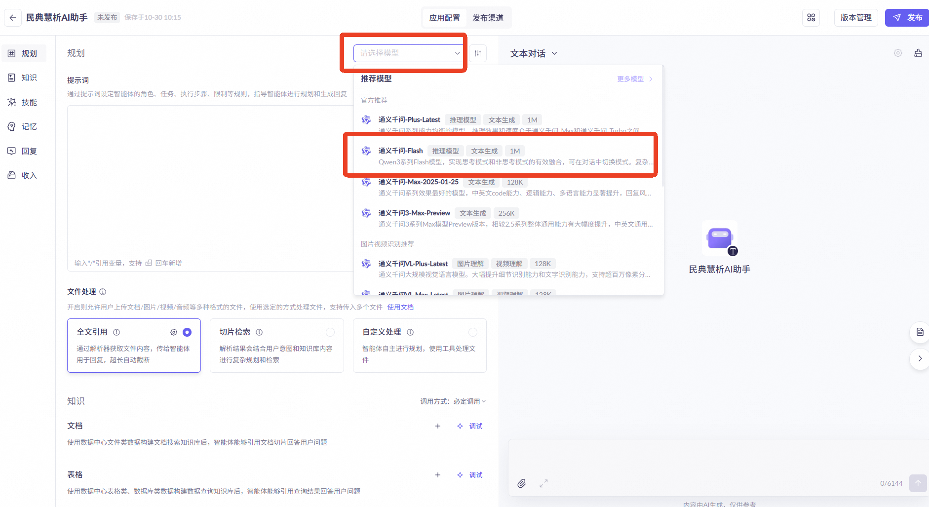Viewport: 929px width, 507px height.
Task: Add a 表格 knowledge source with plus
Action: point(438,475)
